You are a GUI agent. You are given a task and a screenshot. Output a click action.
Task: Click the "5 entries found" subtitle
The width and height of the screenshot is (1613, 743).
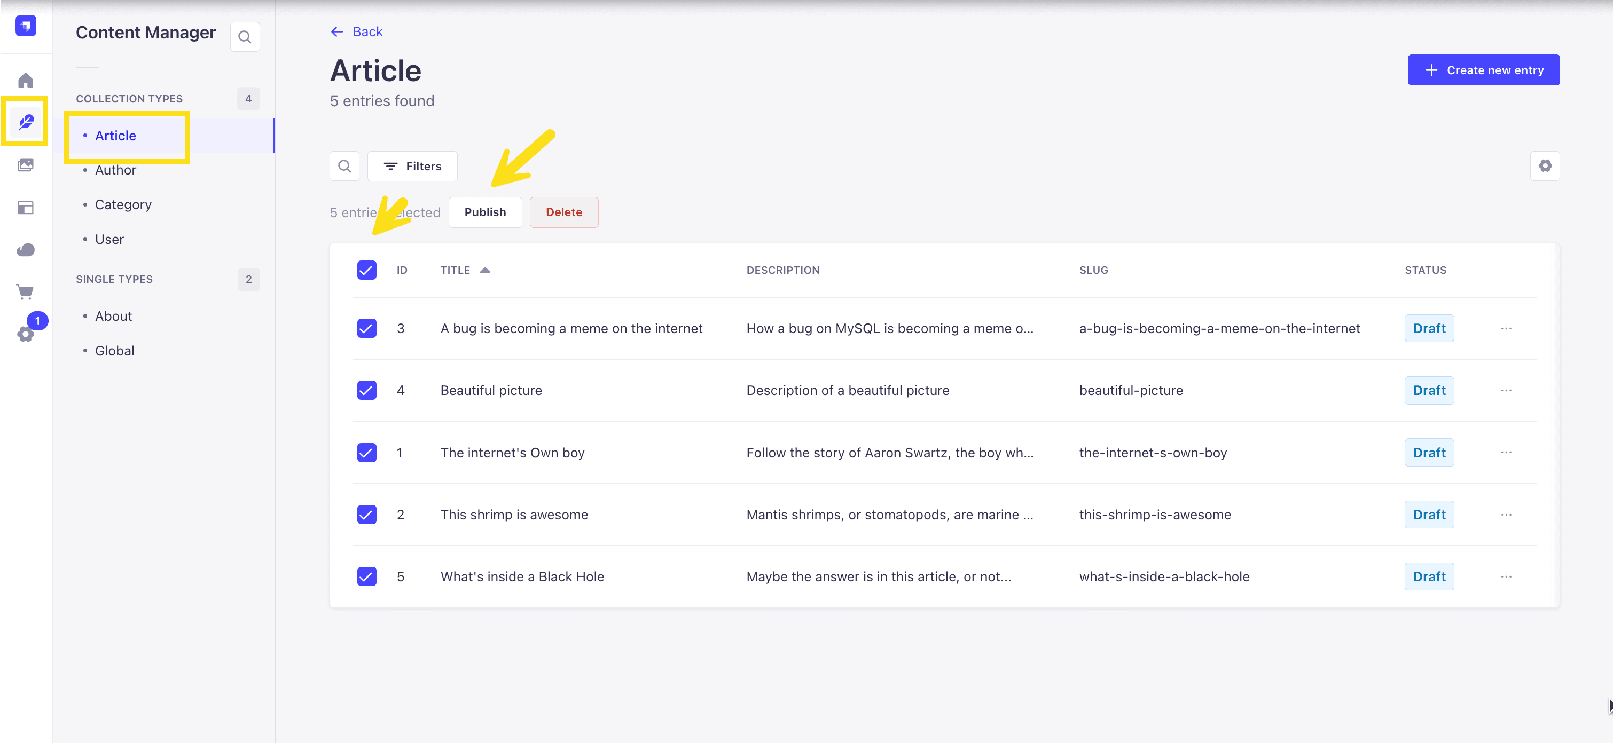(x=382, y=101)
